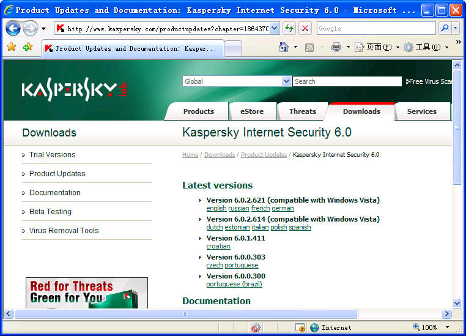Download german version 6.0.2.621
The width and height of the screenshot is (466, 336).
(x=283, y=208)
